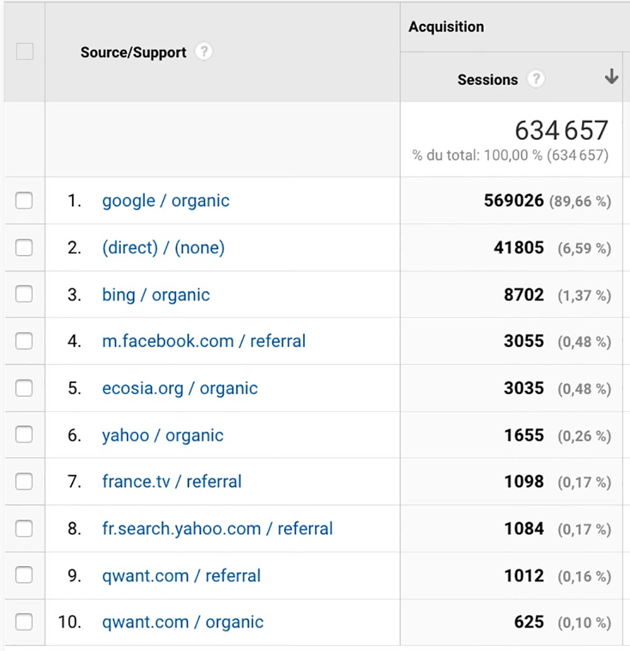Select the fr.search.yahoo.com / referral link
Image resolution: width=630 pixels, height=651 pixels.
coord(217,529)
